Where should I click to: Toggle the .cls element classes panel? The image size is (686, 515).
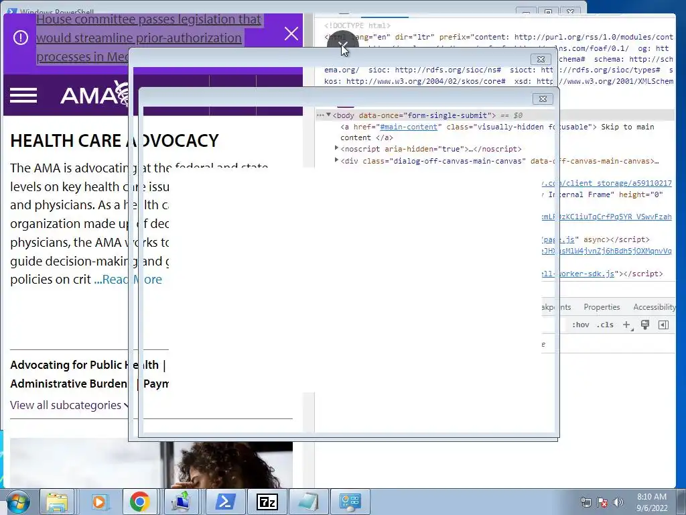tap(605, 325)
